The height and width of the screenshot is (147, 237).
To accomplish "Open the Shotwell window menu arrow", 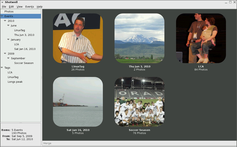I will click(x=2, y=2).
